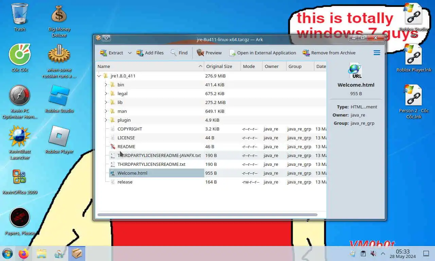This screenshot has width=435, height=261.
Task: Open file manager from the taskbar
Action: click(41, 254)
